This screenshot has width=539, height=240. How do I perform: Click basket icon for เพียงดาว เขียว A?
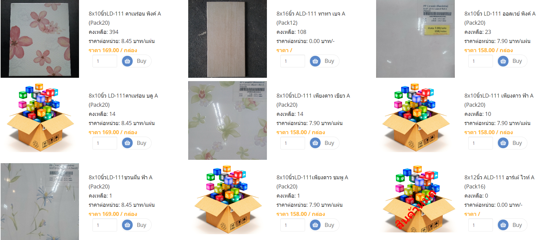pos(315,143)
